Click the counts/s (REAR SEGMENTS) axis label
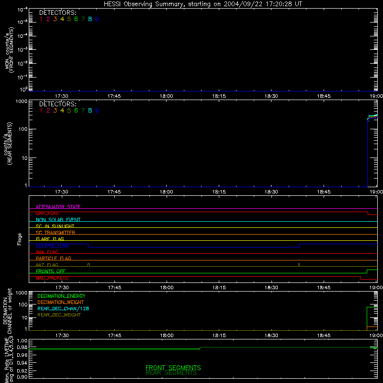 [x=8, y=144]
